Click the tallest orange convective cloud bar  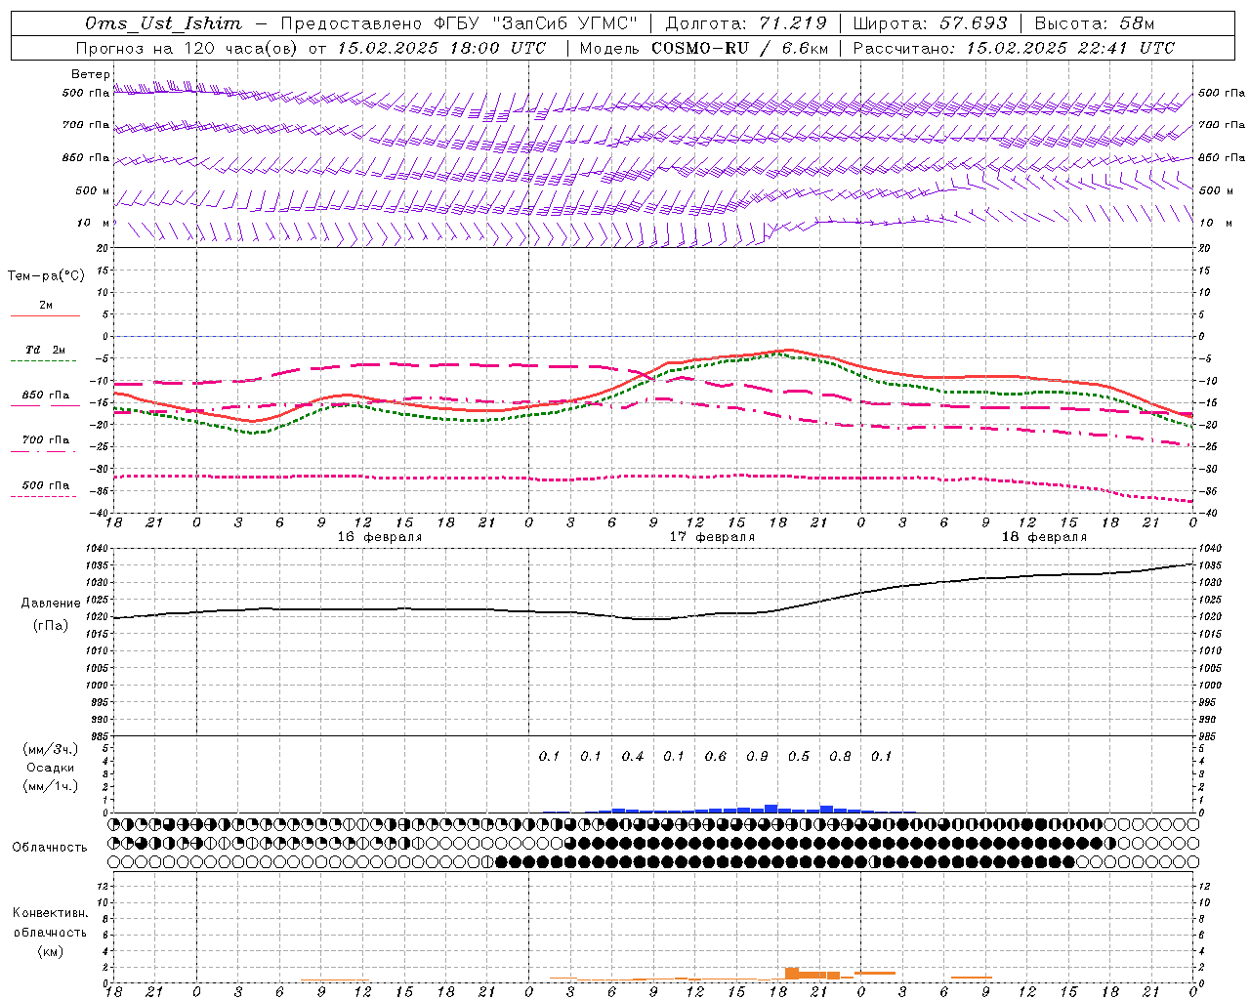[x=792, y=974]
